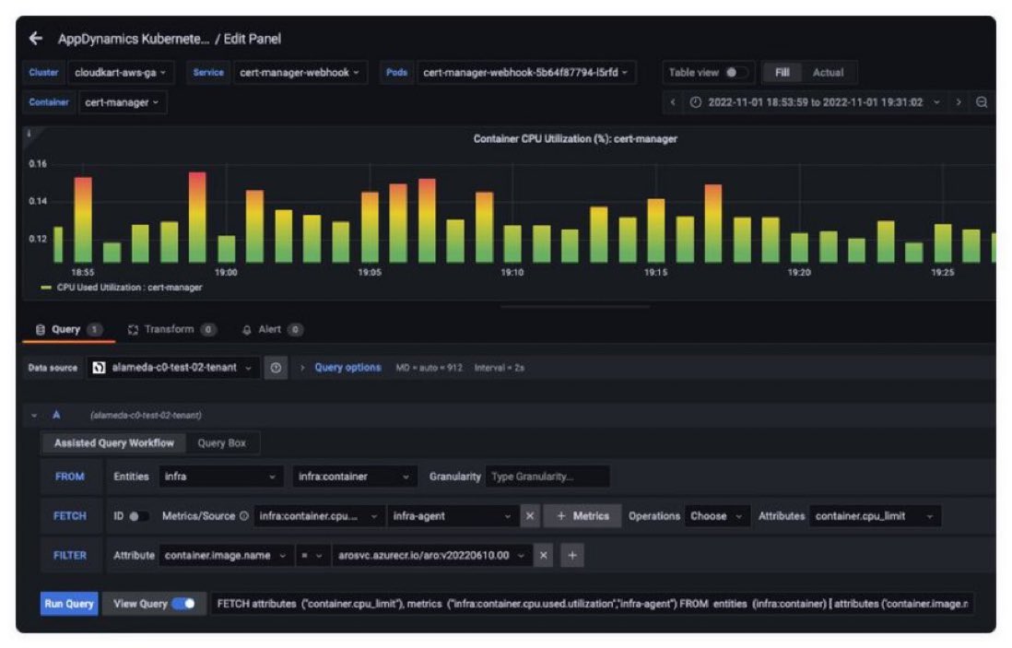Toggle the FETCH ID switch
Screen dimensions: 1012x648
click(137, 516)
